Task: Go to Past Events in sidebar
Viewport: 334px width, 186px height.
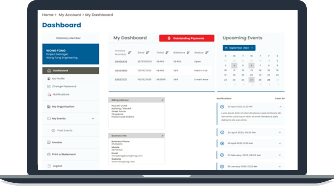Action: 64,130
